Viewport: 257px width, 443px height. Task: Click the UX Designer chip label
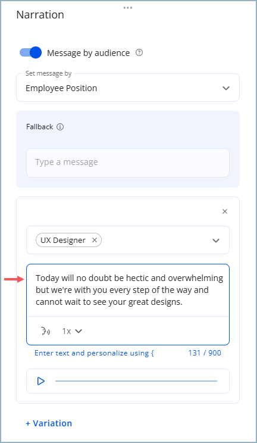coord(63,240)
